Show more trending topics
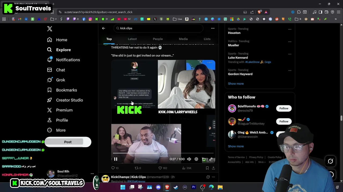 tap(236, 84)
